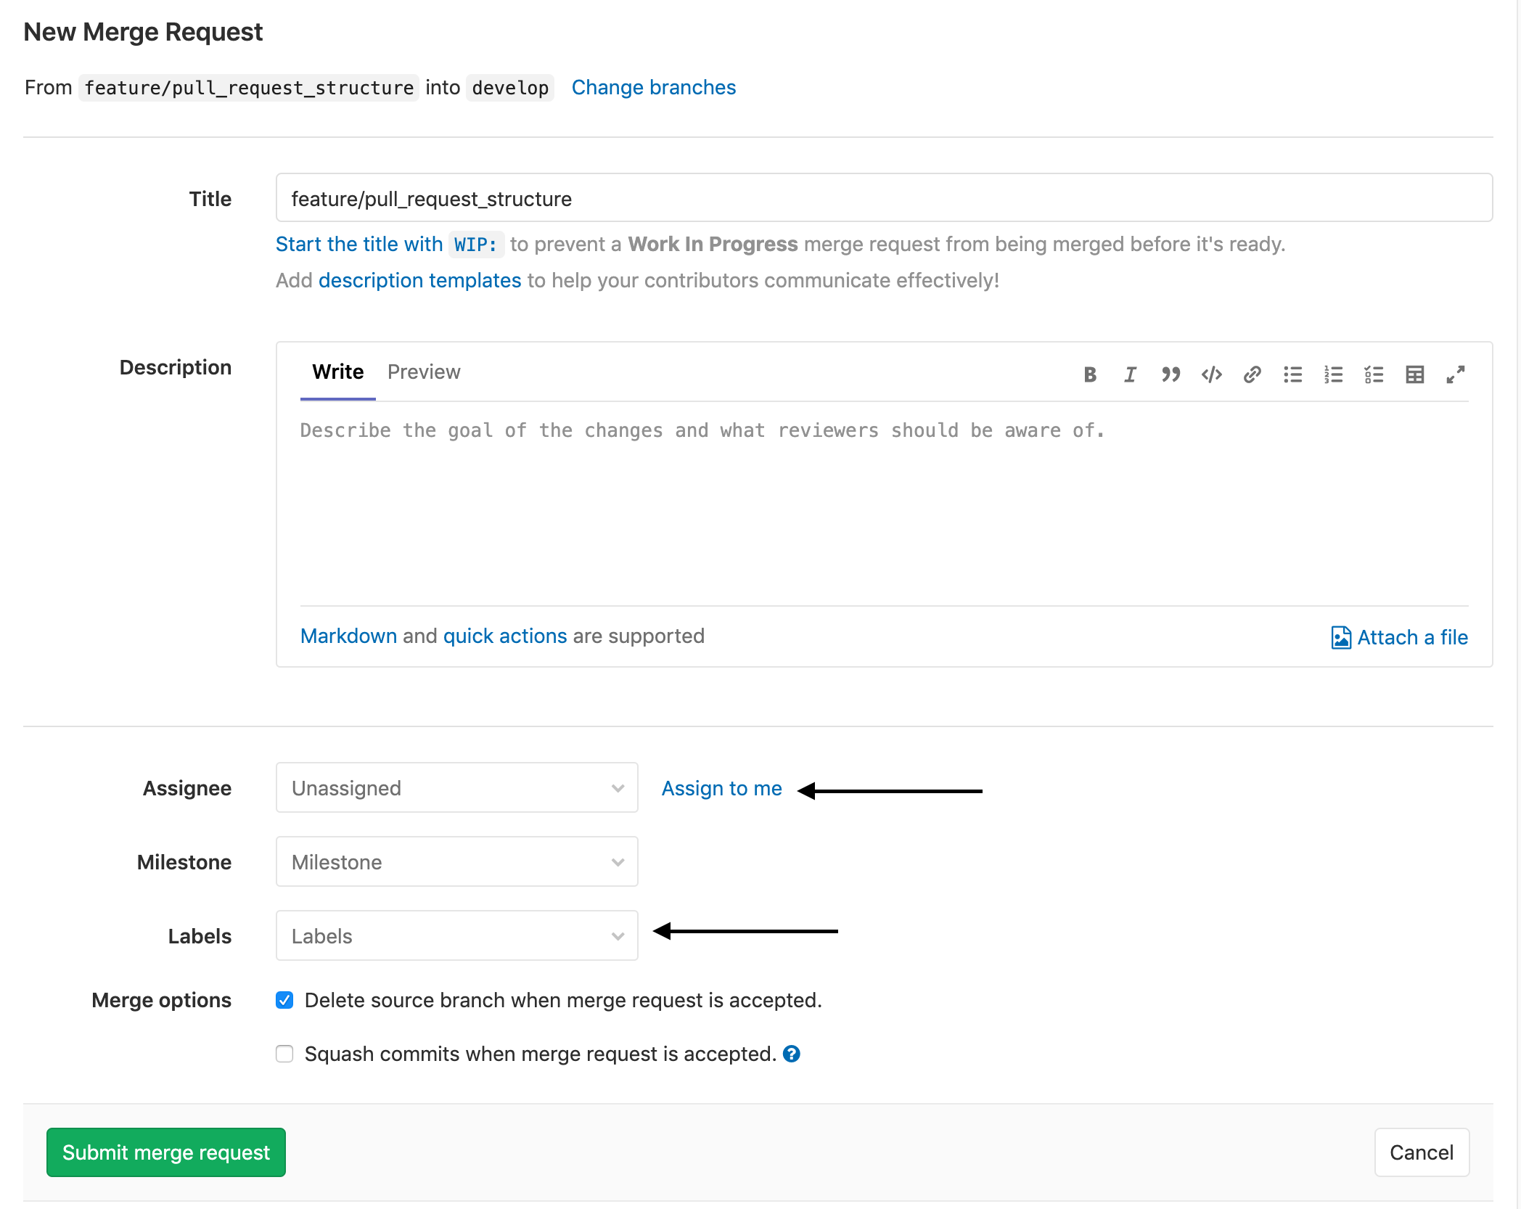Uncheck delete source branch when merged

click(284, 1000)
